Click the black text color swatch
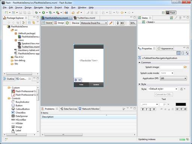Viewport: 192px width, 144px height. [181, 104]
